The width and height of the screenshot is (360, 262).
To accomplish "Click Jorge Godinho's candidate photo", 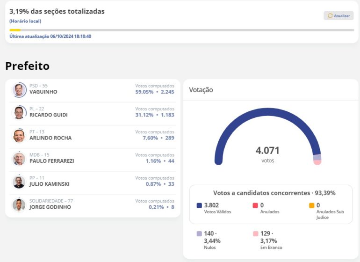I will [x=19, y=205].
